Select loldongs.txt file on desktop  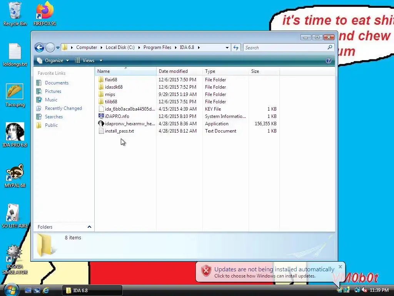(x=15, y=55)
